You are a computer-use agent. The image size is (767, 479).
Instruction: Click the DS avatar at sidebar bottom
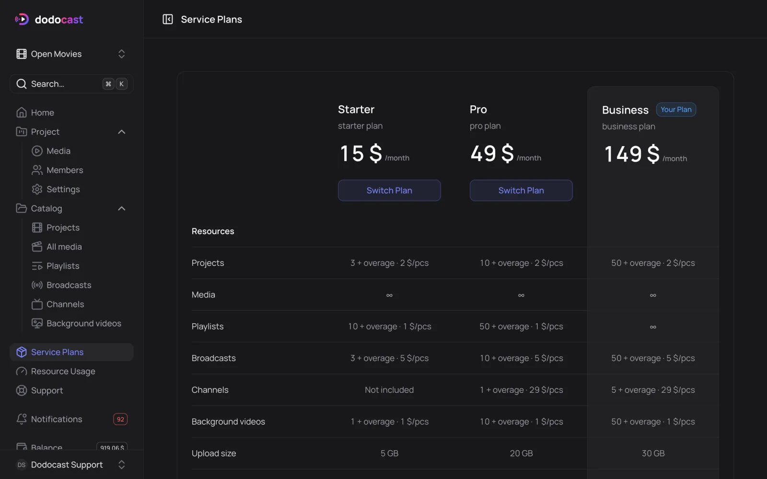pyautogui.click(x=22, y=465)
